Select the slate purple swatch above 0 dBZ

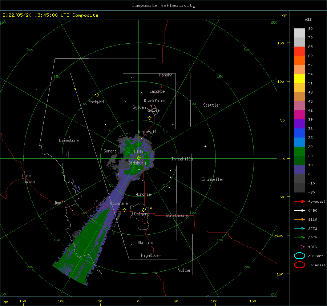[x=299, y=169]
